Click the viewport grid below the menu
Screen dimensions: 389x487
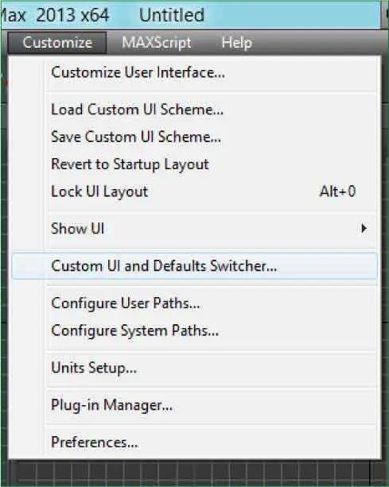(193, 473)
